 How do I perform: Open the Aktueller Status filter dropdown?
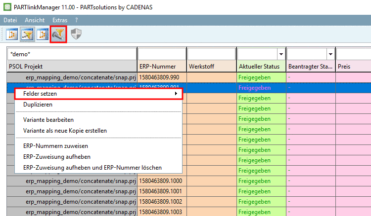[281, 54]
